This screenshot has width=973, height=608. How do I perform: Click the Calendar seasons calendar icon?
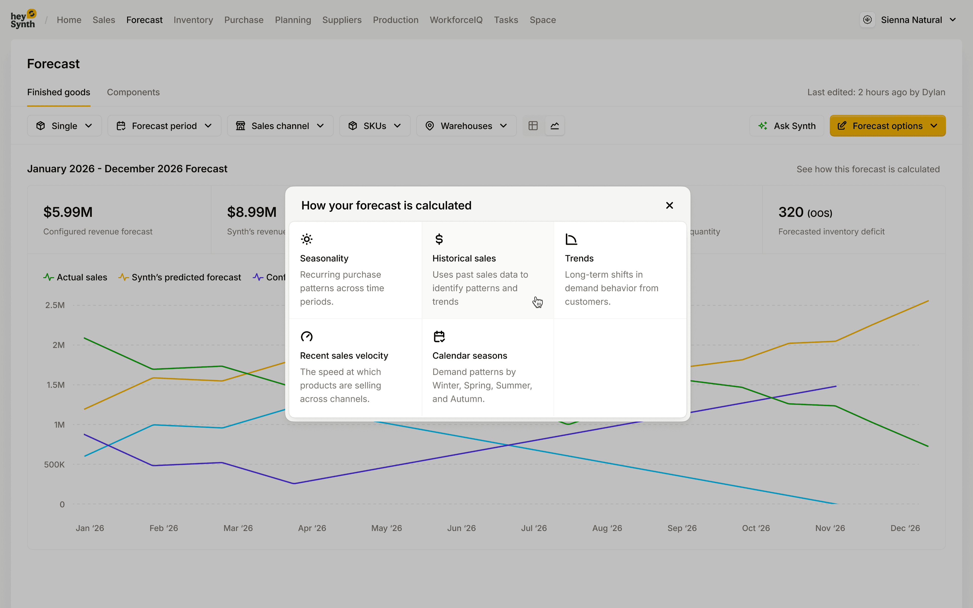(x=439, y=336)
